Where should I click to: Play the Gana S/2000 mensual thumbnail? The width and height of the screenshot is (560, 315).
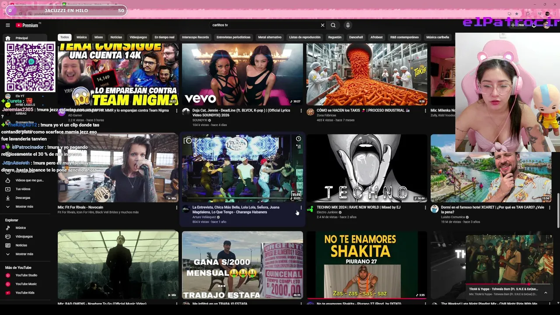click(242, 265)
